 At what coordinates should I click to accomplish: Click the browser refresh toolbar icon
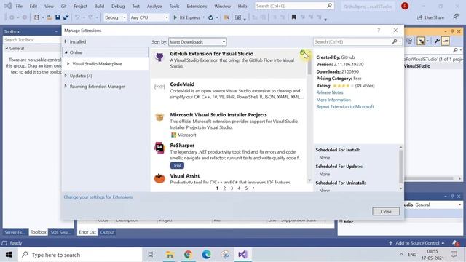point(210,17)
